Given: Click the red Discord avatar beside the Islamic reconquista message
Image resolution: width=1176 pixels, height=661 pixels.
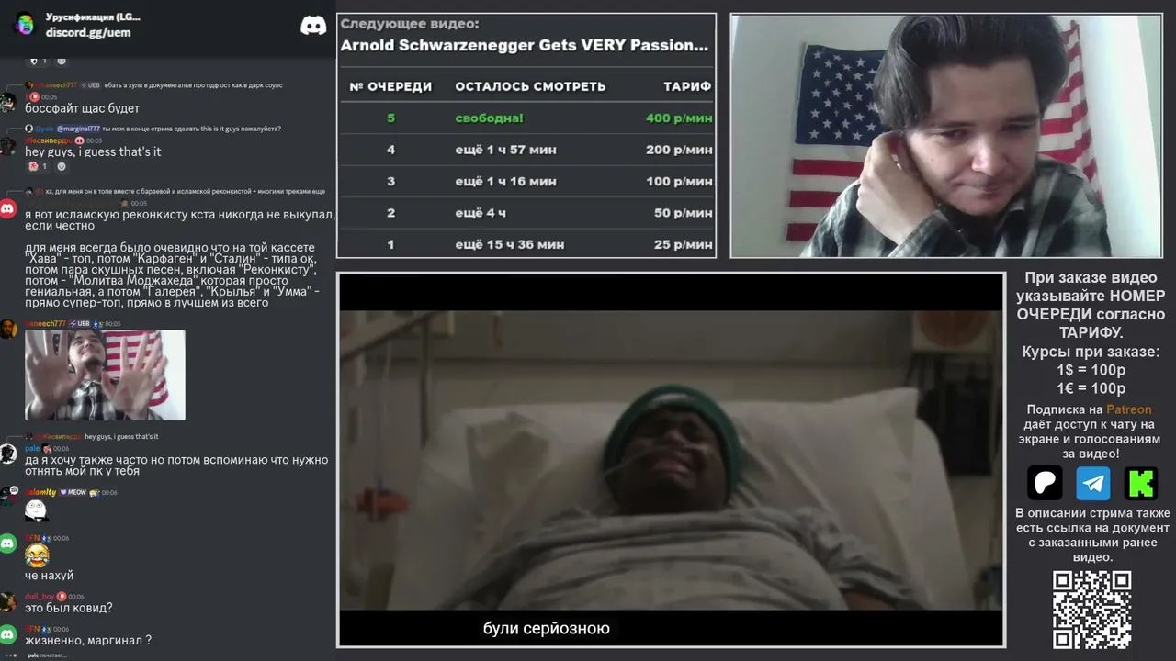Looking at the screenshot, I should click(x=8, y=208).
